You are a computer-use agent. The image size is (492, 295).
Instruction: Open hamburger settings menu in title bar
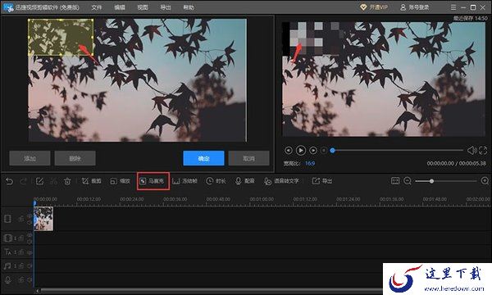(453, 7)
